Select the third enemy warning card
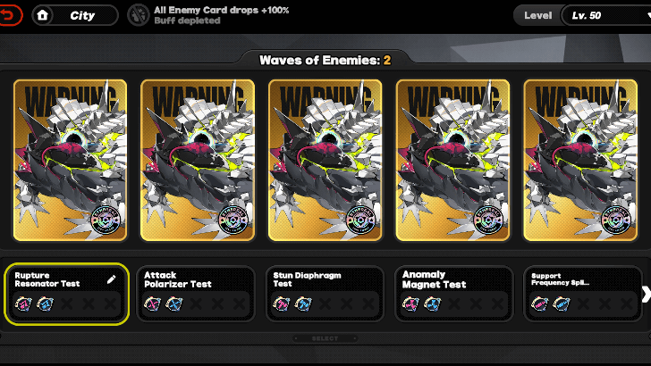The width and height of the screenshot is (651, 366). coord(325,160)
